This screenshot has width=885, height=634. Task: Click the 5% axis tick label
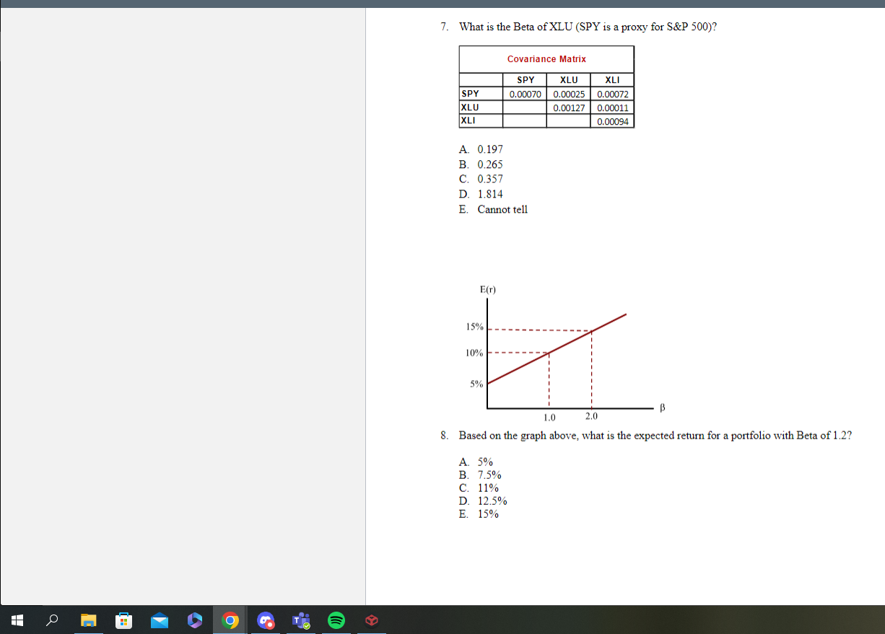[x=476, y=384]
